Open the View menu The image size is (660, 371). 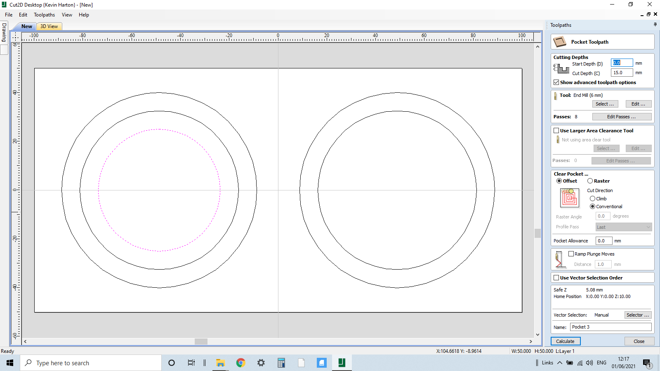pyautogui.click(x=67, y=15)
